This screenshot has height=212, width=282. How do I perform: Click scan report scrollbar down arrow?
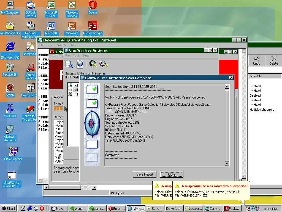(227, 163)
